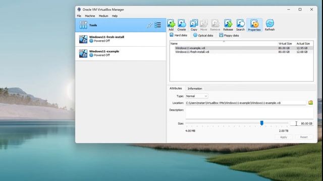Click Windows11-fresh-install VM icon
The height and width of the screenshot is (181, 323).
(x=83, y=39)
